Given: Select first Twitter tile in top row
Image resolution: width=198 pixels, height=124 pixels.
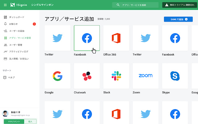Looking at the screenshot, I should [58, 38].
